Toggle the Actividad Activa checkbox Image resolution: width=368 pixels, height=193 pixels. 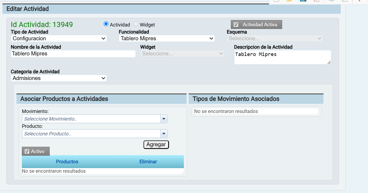pos(236,25)
